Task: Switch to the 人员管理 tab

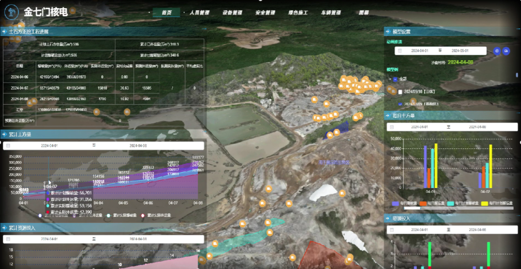Action: (199, 13)
